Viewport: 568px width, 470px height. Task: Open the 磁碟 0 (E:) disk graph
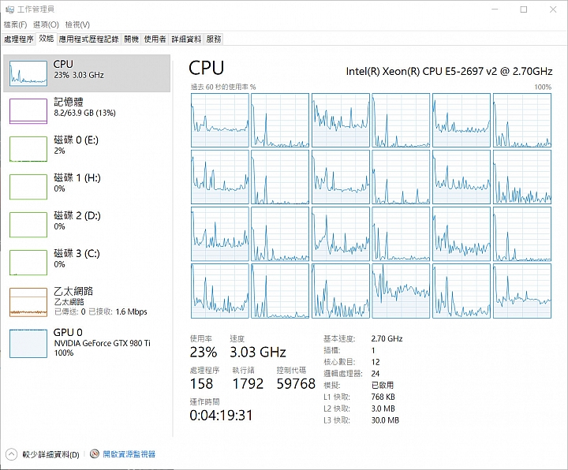28,148
